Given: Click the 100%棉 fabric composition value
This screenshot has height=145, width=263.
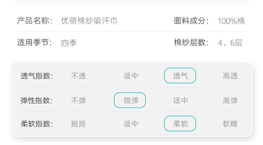Looking at the screenshot, I should (x=231, y=21).
